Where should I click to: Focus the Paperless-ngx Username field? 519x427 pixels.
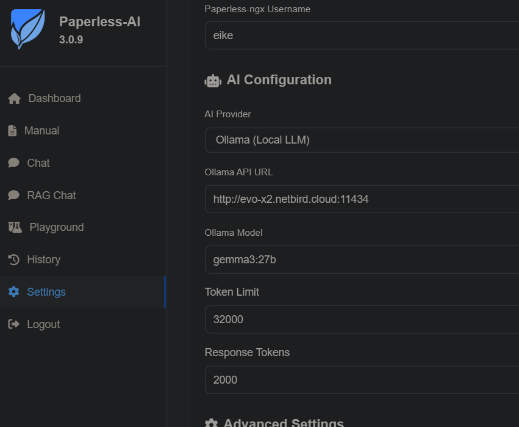361,35
